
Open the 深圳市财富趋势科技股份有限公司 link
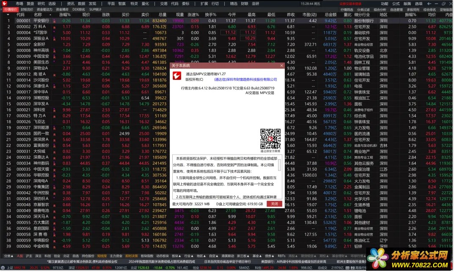(245, 79)
